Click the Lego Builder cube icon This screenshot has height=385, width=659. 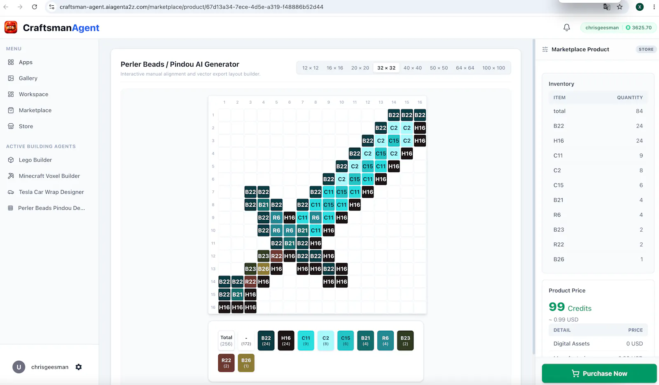point(11,160)
